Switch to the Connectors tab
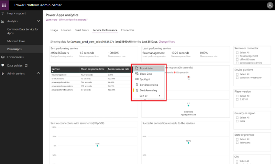 pos(128,30)
